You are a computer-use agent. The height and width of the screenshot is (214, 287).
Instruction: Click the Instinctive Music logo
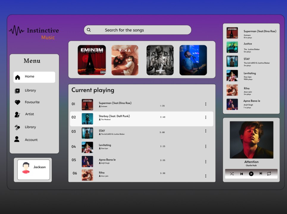click(x=34, y=33)
